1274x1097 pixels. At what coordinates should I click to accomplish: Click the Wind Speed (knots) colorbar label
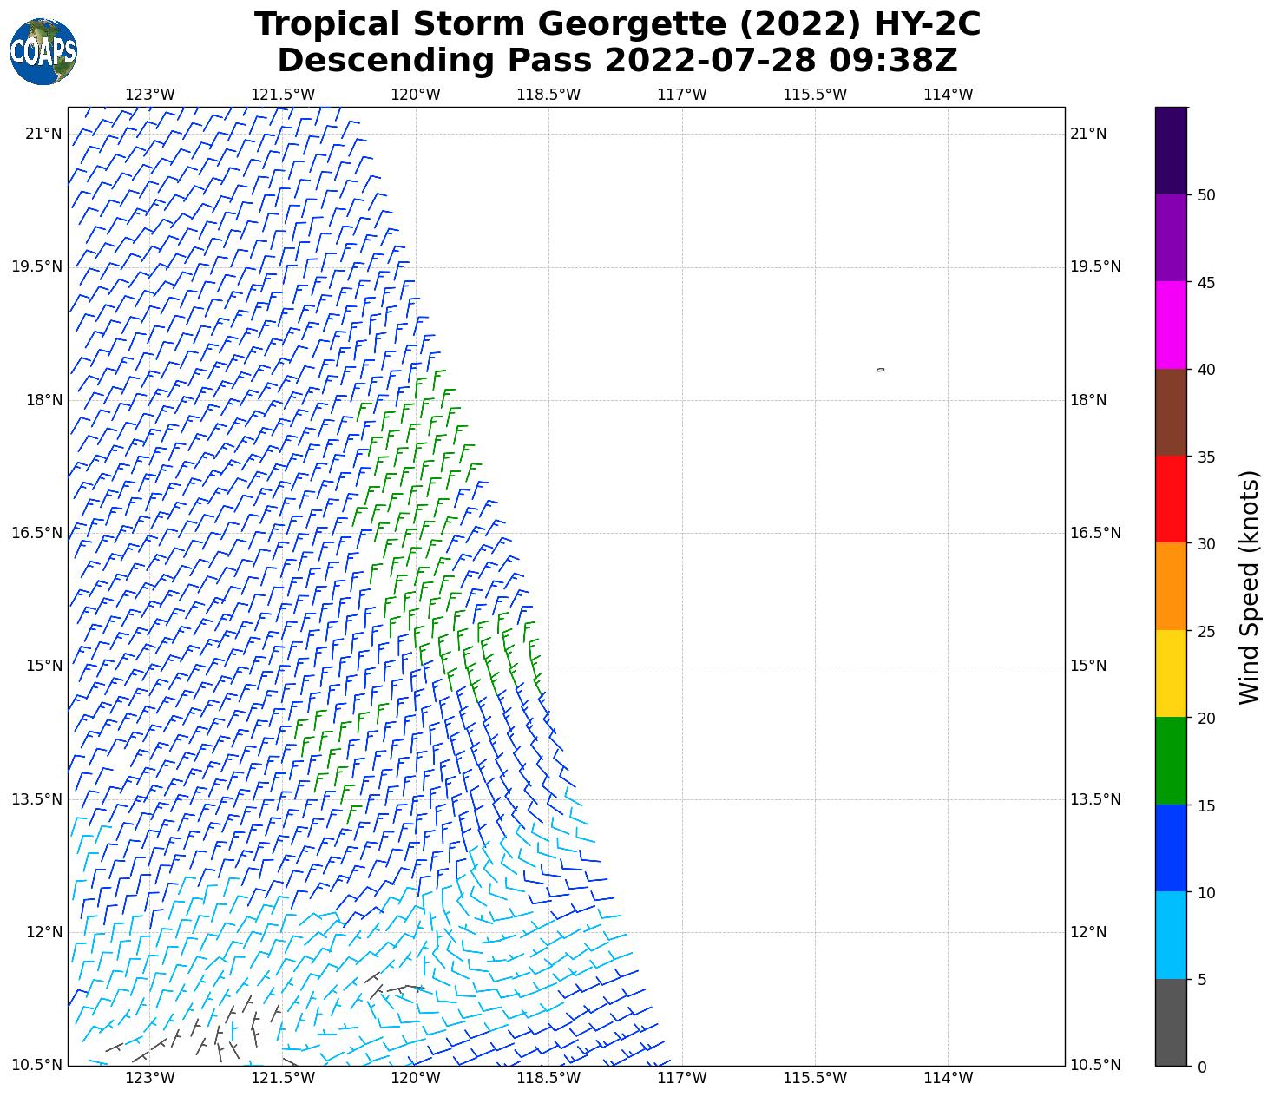(1248, 588)
